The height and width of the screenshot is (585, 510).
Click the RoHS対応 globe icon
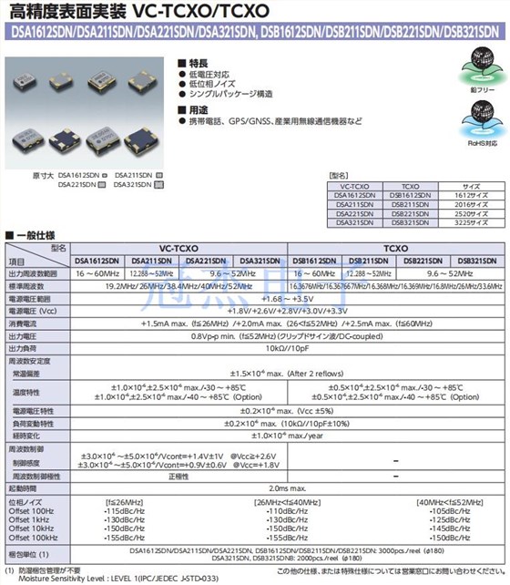[483, 119]
